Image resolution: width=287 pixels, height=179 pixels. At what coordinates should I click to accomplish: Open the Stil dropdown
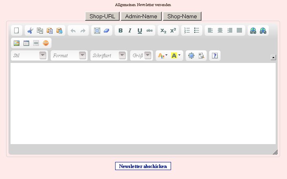[x=29, y=56]
